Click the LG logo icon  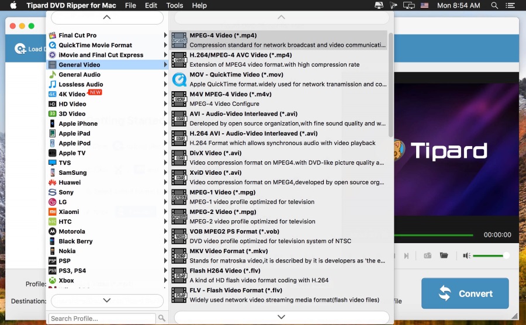(53, 202)
